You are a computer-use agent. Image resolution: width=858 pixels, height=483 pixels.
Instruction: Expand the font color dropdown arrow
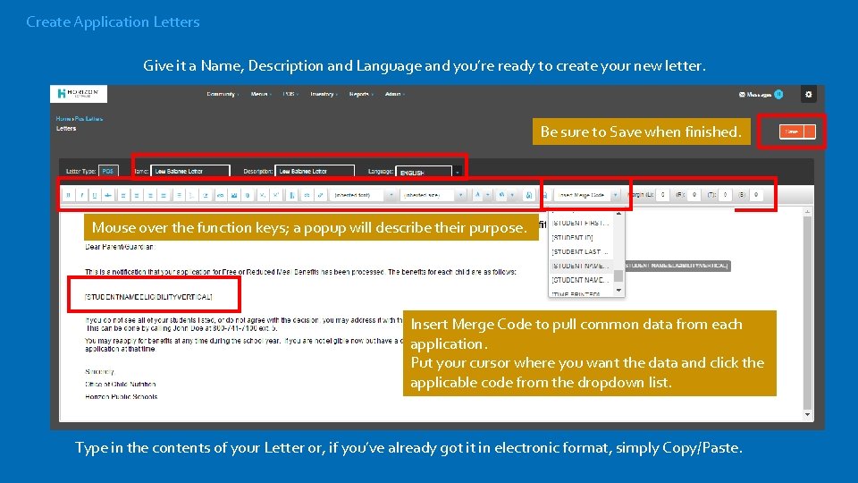[488, 195]
